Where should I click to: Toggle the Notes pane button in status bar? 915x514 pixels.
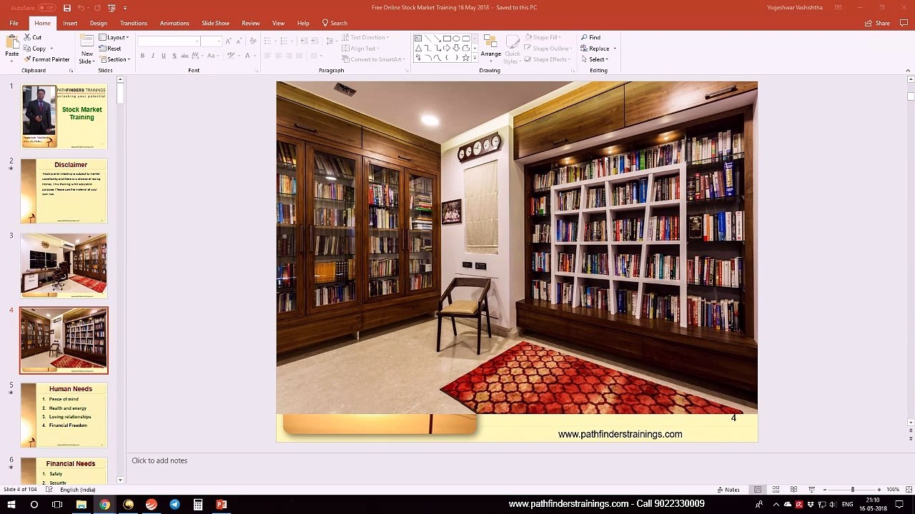[728, 490]
